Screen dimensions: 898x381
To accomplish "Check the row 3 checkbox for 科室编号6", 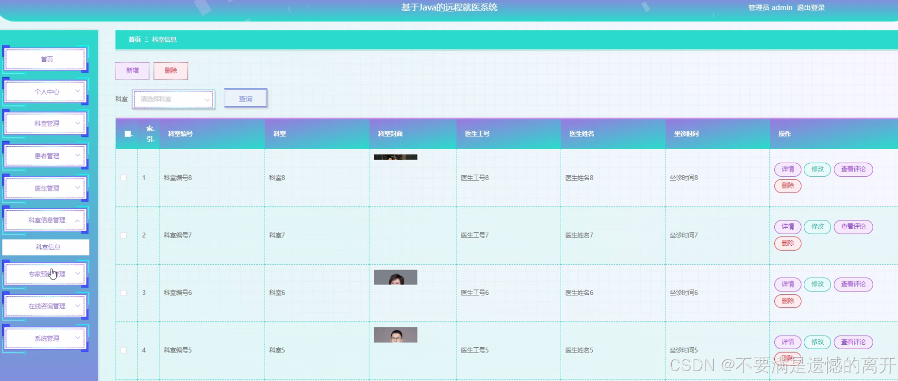I will click(x=124, y=293).
